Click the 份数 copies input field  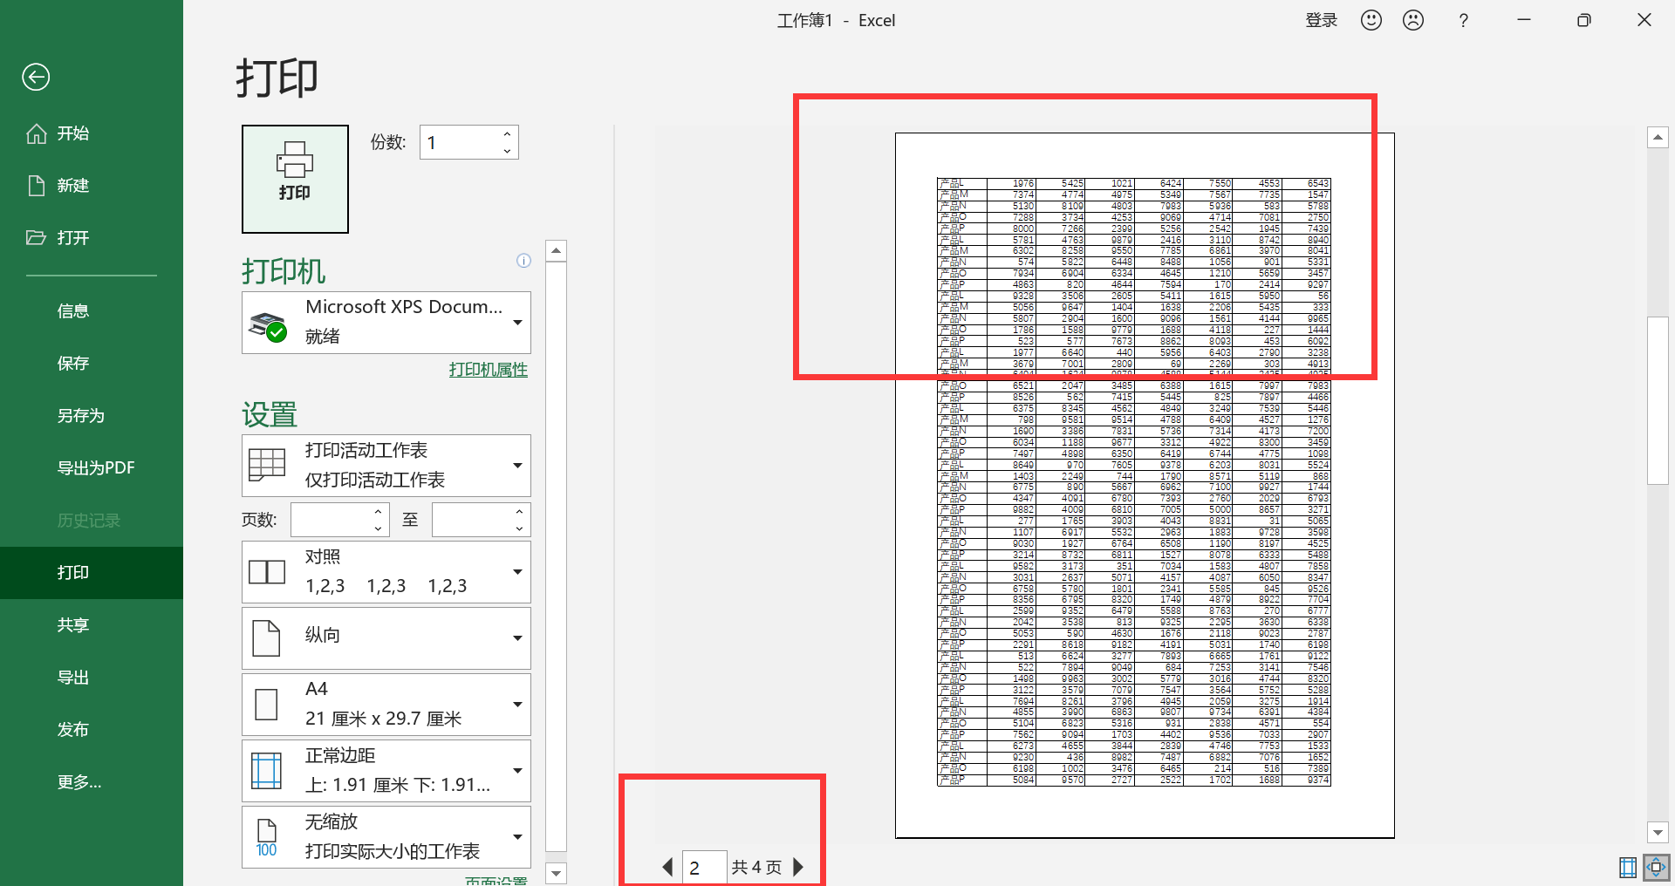(459, 142)
